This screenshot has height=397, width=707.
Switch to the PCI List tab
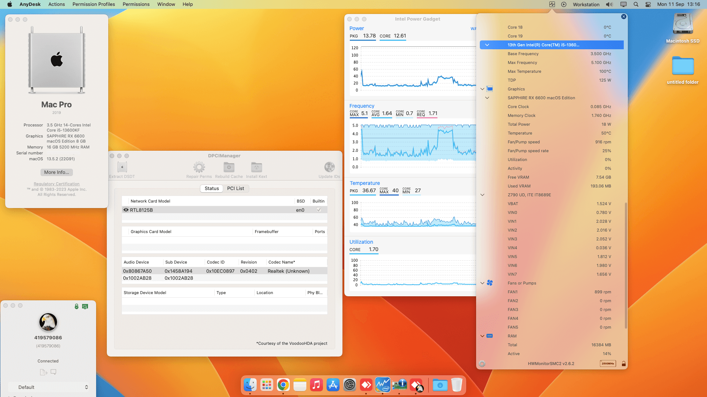click(236, 188)
